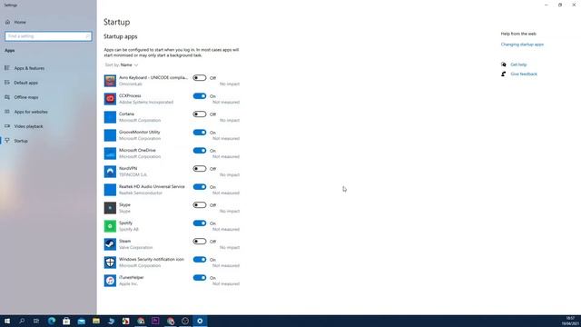This screenshot has width=581, height=327.
Task: Click the Avro Keyboard app icon
Action: (x=110, y=81)
